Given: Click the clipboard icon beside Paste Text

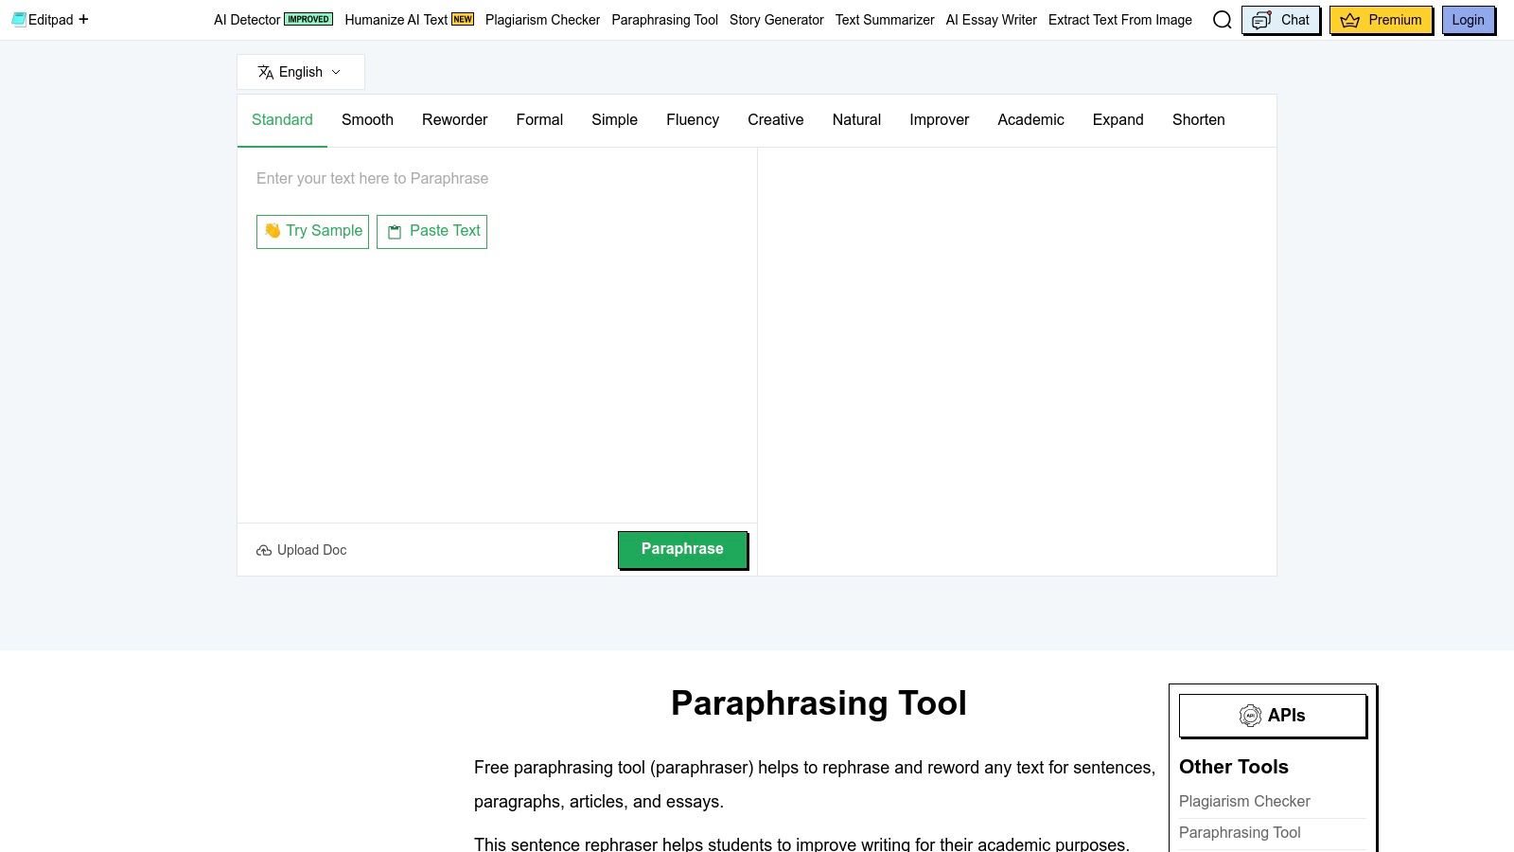Looking at the screenshot, I should (x=395, y=231).
